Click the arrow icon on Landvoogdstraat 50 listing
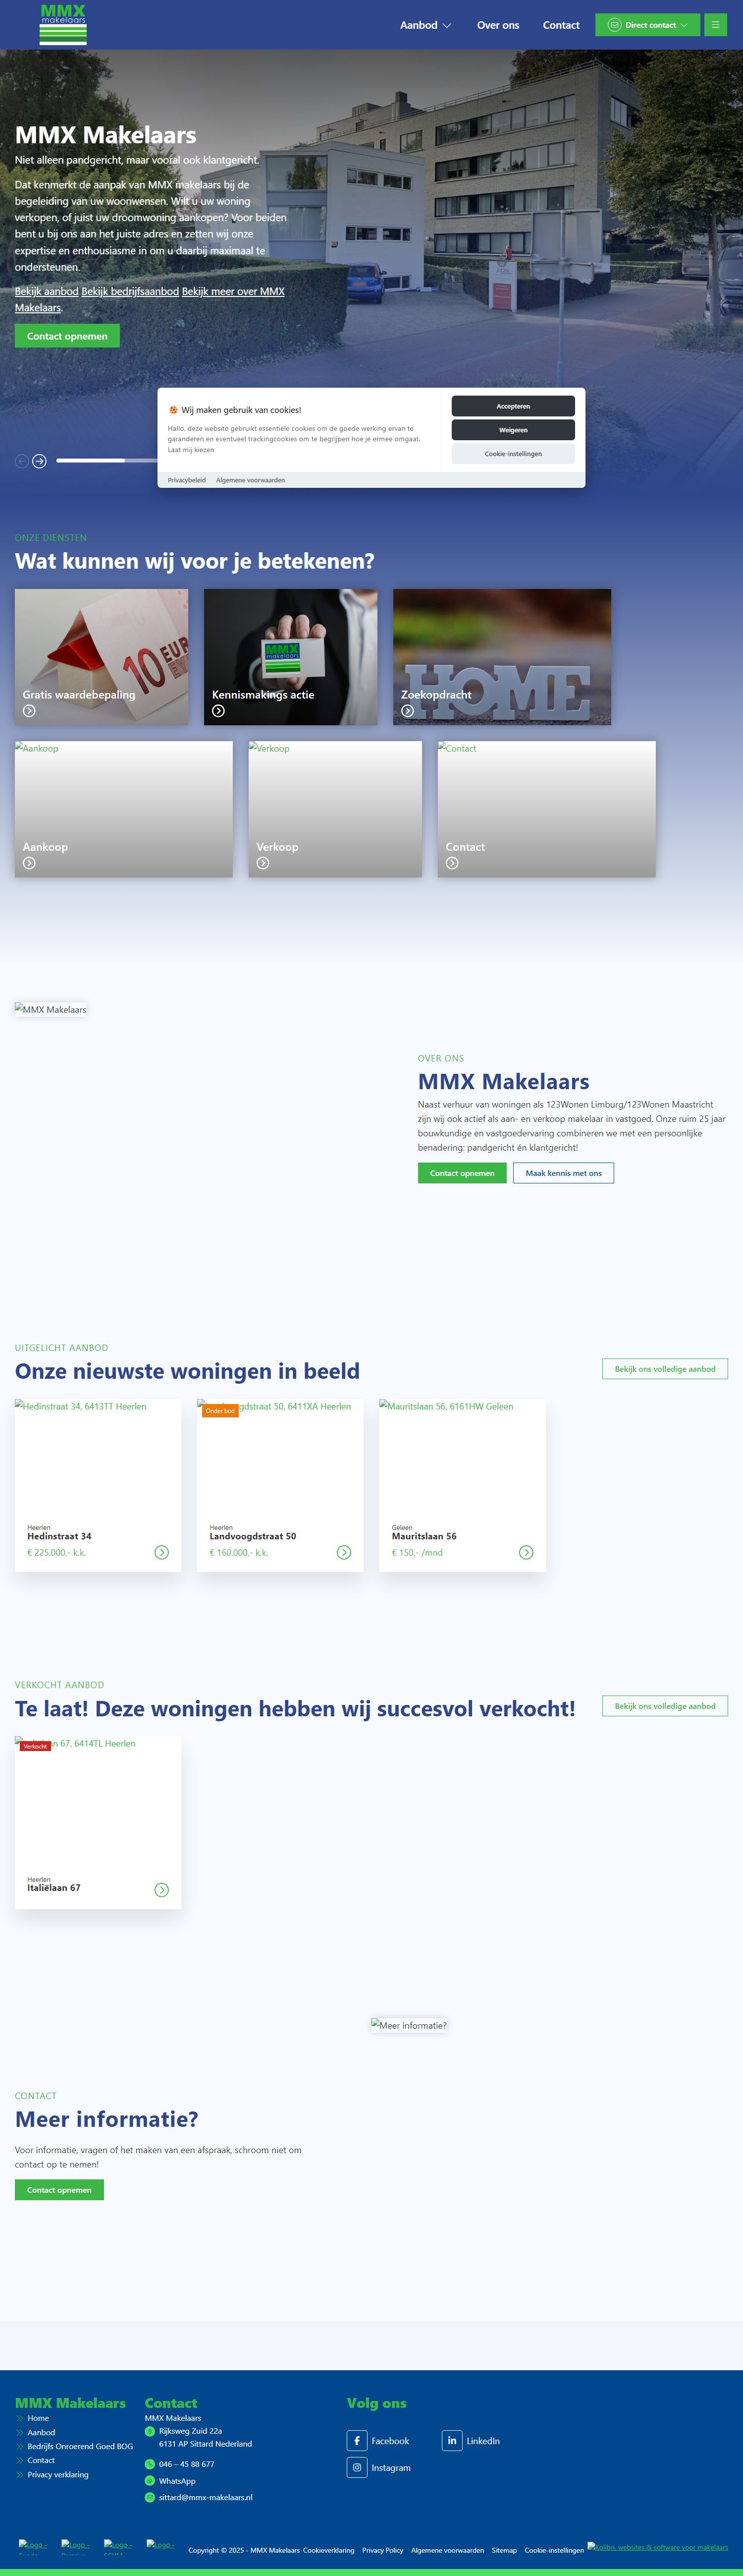 click(x=344, y=1553)
